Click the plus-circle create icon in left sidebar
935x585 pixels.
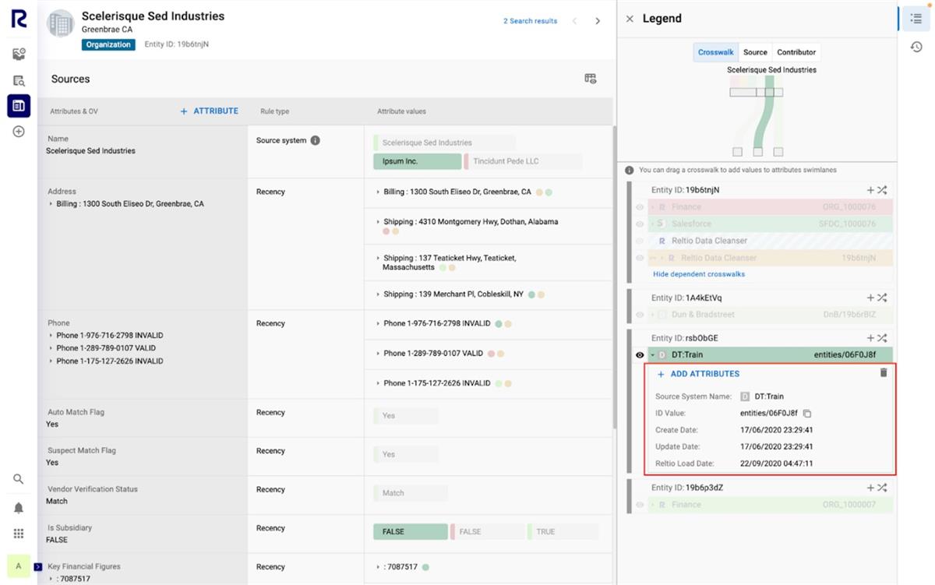pyautogui.click(x=19, y=132)
